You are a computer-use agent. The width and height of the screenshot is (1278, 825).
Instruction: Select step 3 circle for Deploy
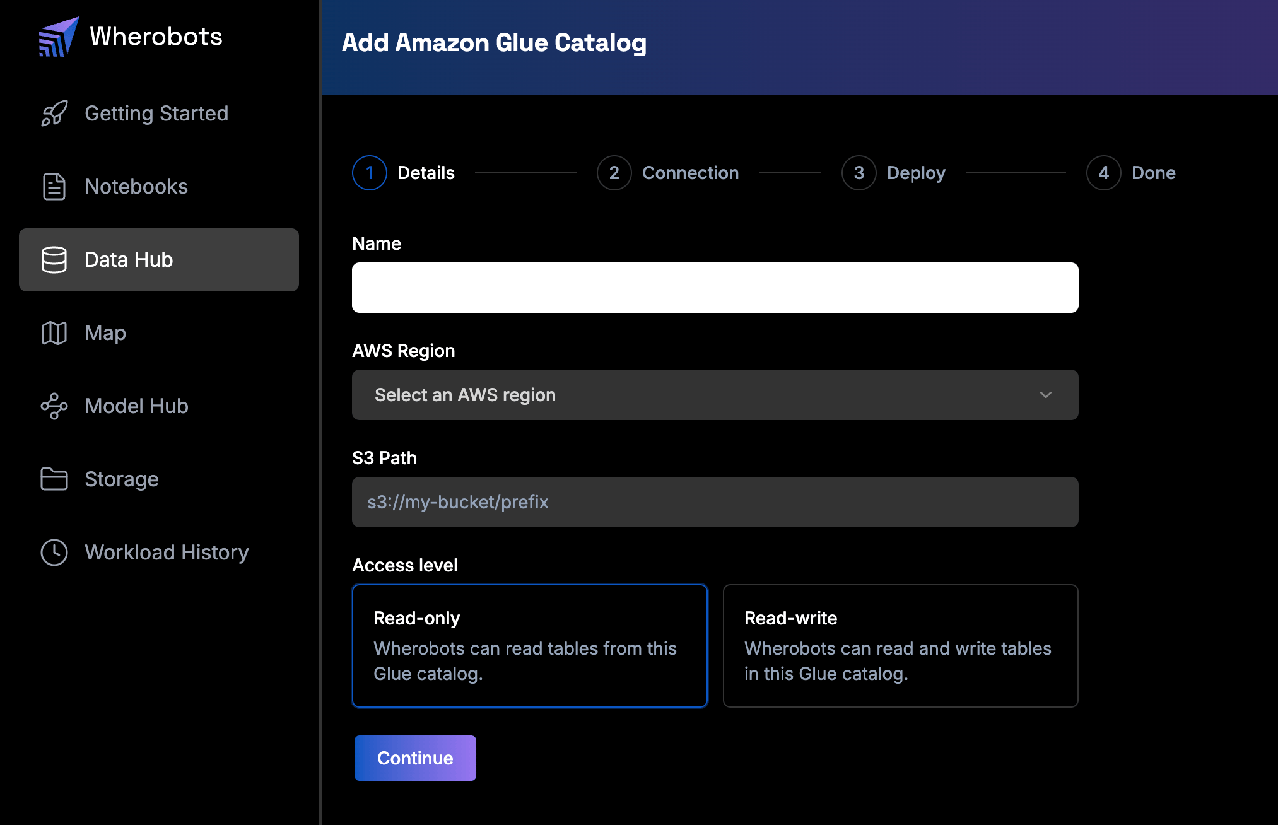859,173
